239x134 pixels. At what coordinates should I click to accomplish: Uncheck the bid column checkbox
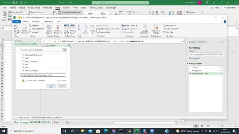pos(23,64)
